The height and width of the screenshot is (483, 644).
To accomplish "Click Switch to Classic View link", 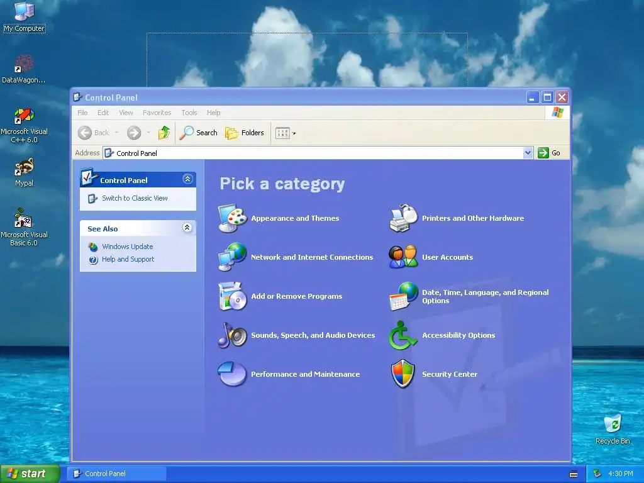I will [135, 198].
